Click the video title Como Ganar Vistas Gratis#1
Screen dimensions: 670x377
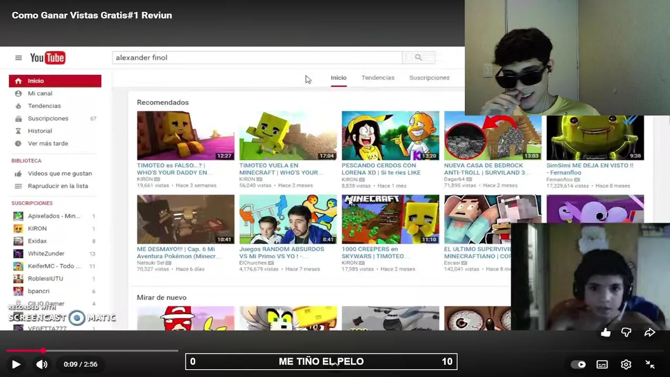tap(92, 15)
